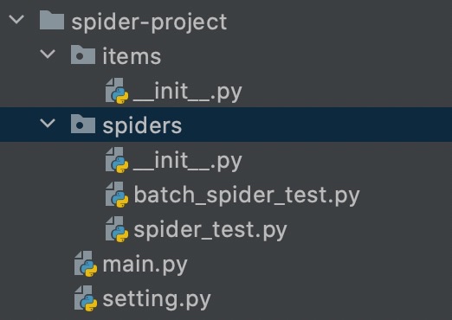
Task: Click the items package folder icon
Action: (83, 54)
